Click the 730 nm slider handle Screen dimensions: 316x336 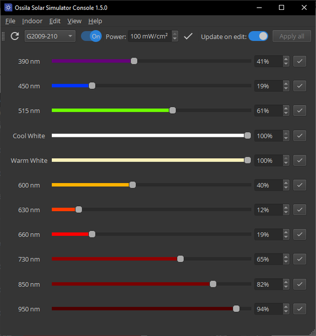tap(181, 259)
